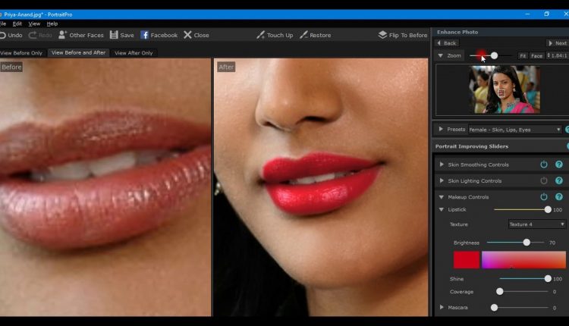Click the Lipstick value 100

point(558,210)
